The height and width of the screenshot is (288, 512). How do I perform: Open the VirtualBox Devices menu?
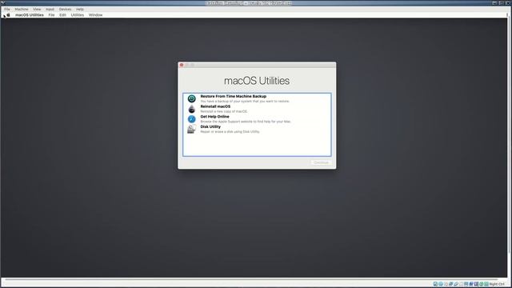[x=65, y=9]
